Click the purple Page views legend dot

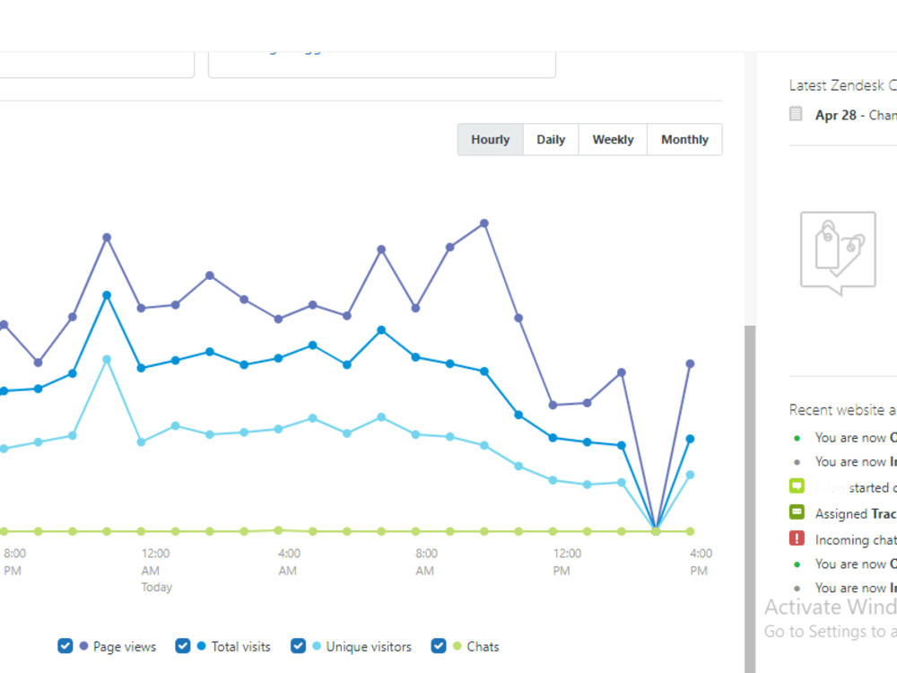pyautogui.click(x=84, y=646)
